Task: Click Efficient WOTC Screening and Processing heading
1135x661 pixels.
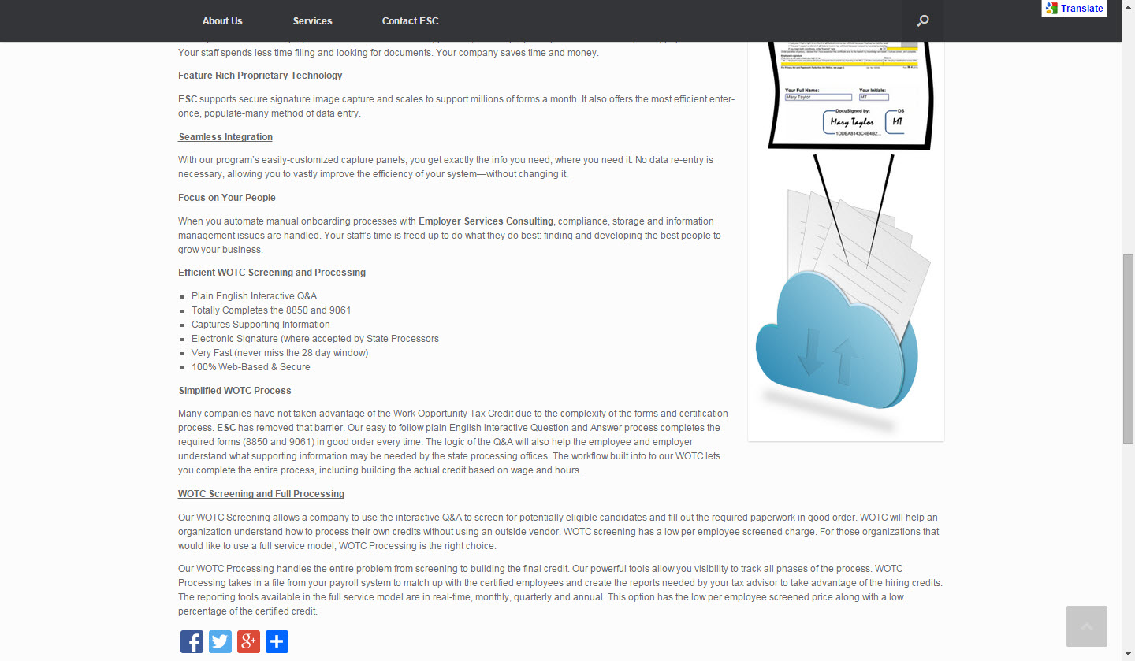Action: [272, 273]
